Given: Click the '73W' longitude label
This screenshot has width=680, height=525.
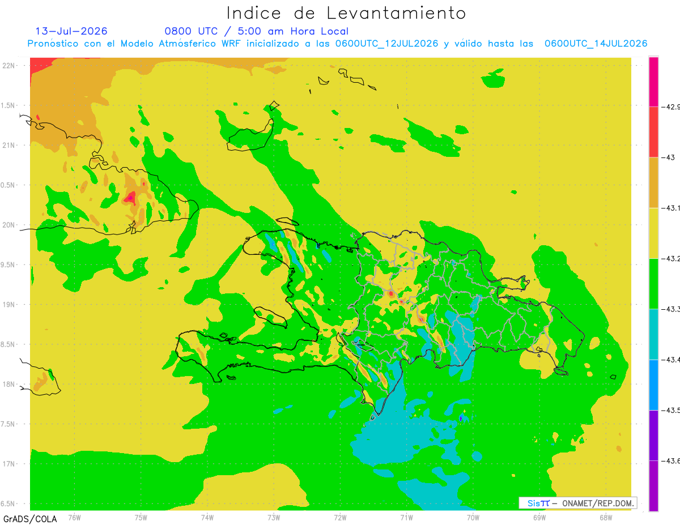Looking at the screenshot, I should (x=274, y=517).
